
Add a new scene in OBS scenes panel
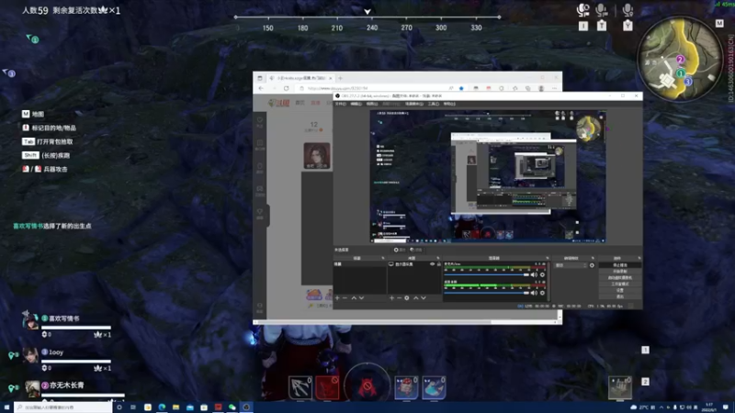click(337, 297)
